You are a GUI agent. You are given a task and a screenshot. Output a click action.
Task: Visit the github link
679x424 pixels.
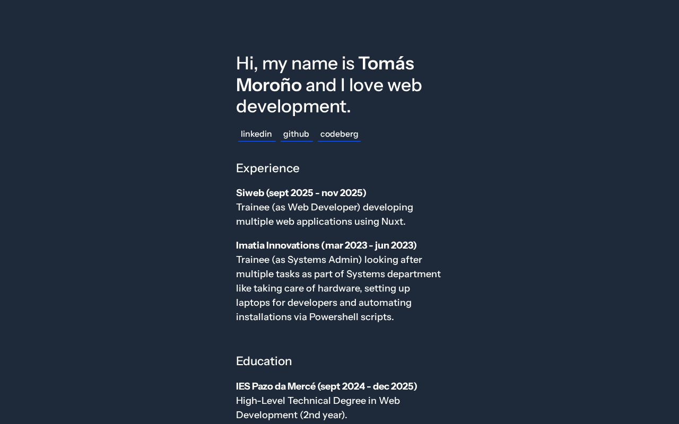(296, 134)
